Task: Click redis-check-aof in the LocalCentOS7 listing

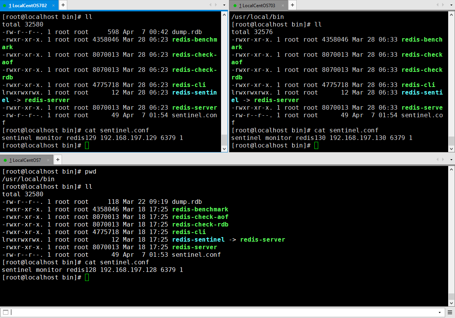Action: click(x=200, y=217)
